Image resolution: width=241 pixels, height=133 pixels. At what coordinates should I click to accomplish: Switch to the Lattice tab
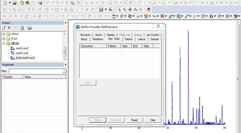[141, 39]
